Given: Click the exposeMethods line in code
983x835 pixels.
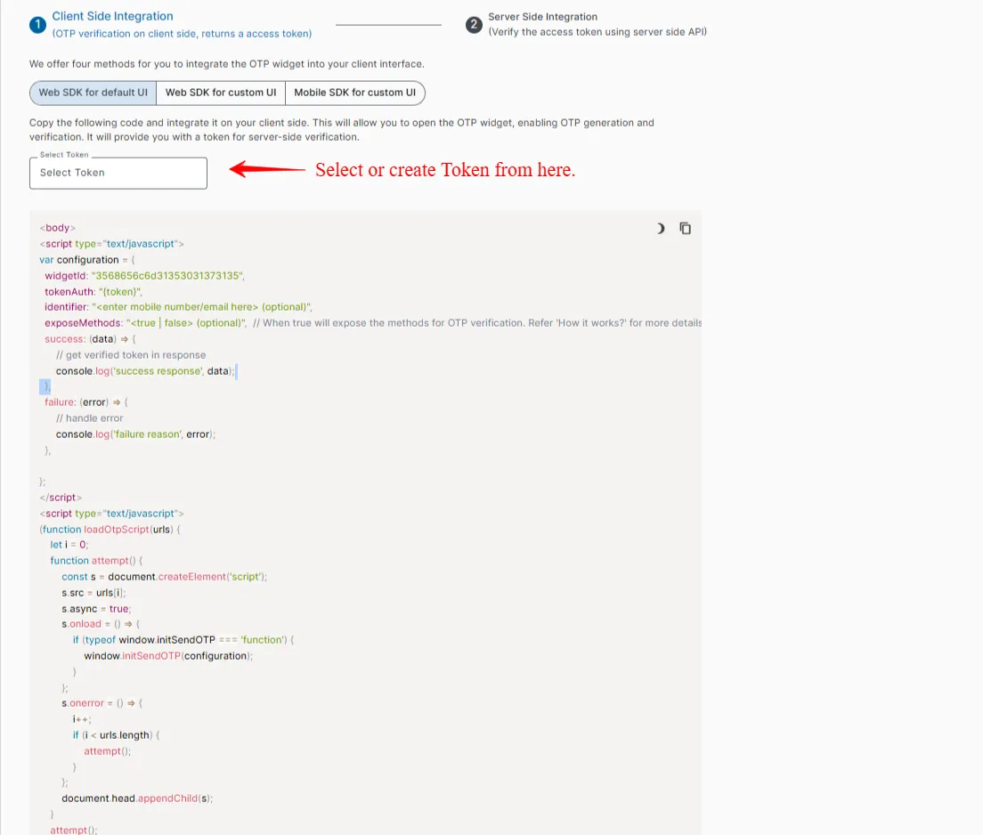Looking at the screenshot, I should pos(373,323).
